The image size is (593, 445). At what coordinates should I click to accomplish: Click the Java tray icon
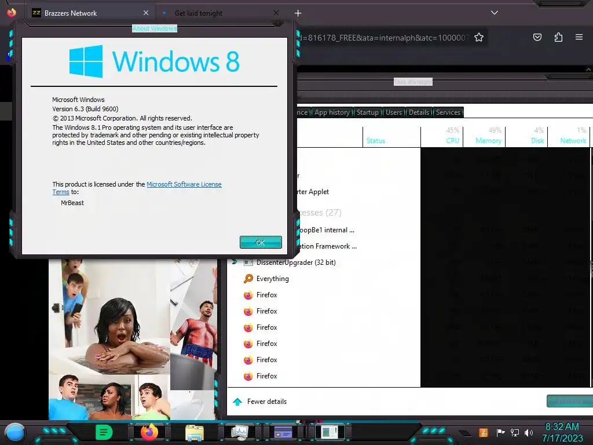484,432
